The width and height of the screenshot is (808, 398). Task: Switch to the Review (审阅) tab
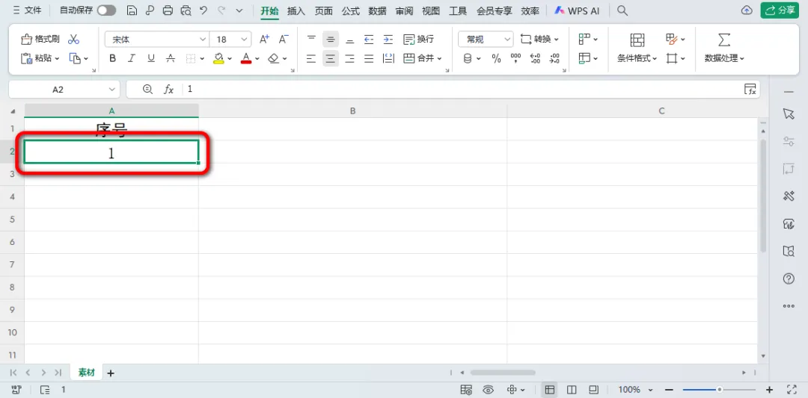pos(404,10)
